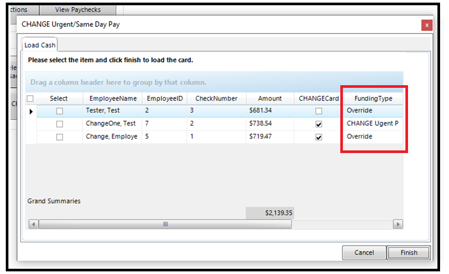Click the $2,139.35 grand summary total
Image resolution: width=449 pixels, height=274 pixels.
270,213
